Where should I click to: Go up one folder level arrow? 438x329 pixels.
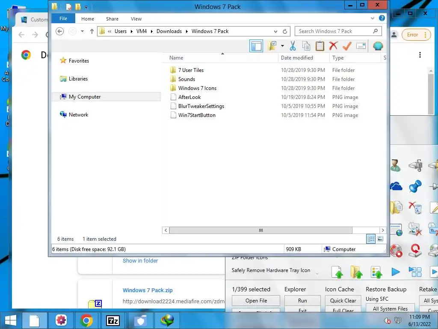tap(92, 31)
